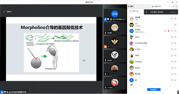
Task: Switch to the 聊天 chat tab
Action: [131, 6]
